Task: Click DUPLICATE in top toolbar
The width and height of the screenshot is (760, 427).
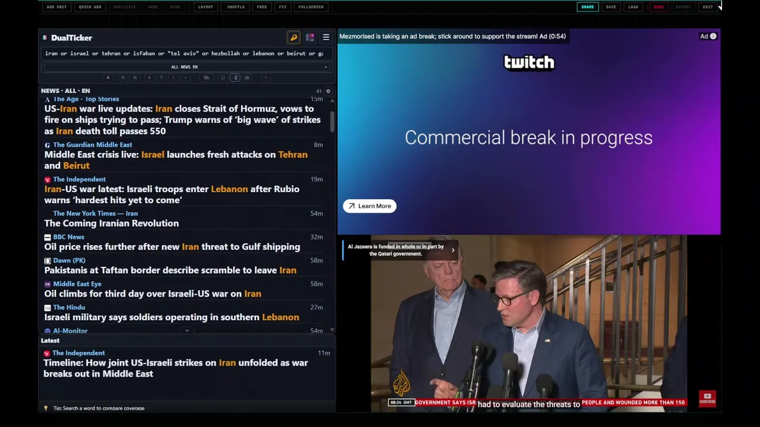Action: point(124,7)
